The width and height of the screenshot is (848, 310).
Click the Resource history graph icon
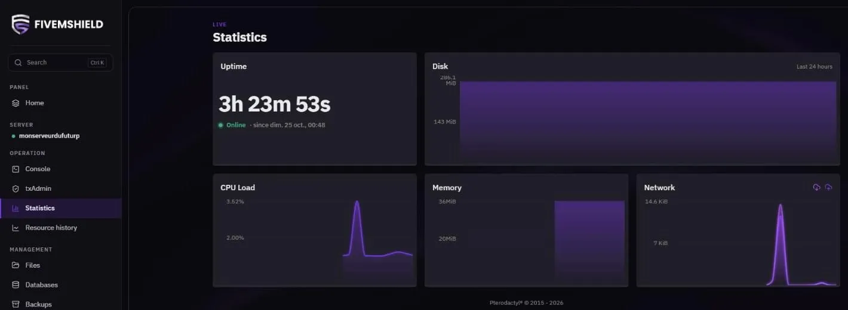(16, 228)
